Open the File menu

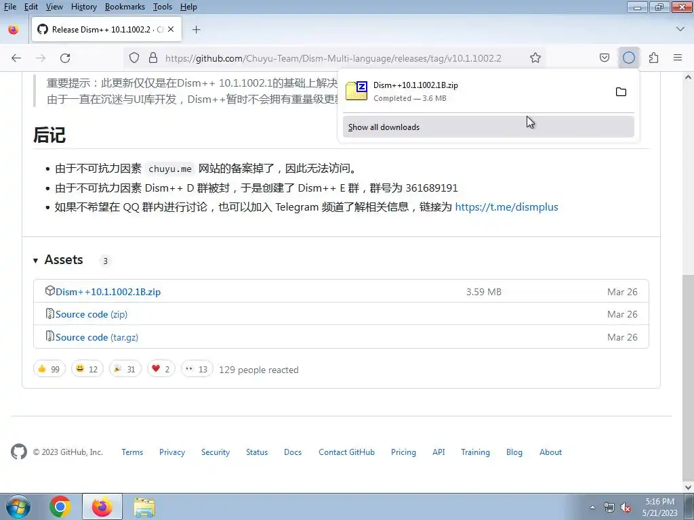(9, 7)
